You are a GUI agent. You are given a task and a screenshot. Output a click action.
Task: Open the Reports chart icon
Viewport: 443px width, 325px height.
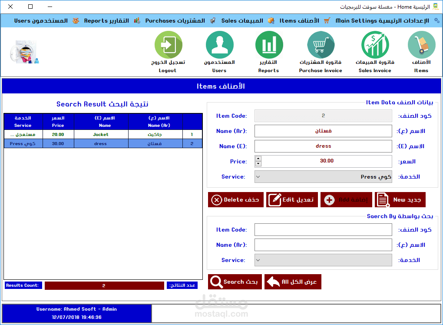click(269, 45)
